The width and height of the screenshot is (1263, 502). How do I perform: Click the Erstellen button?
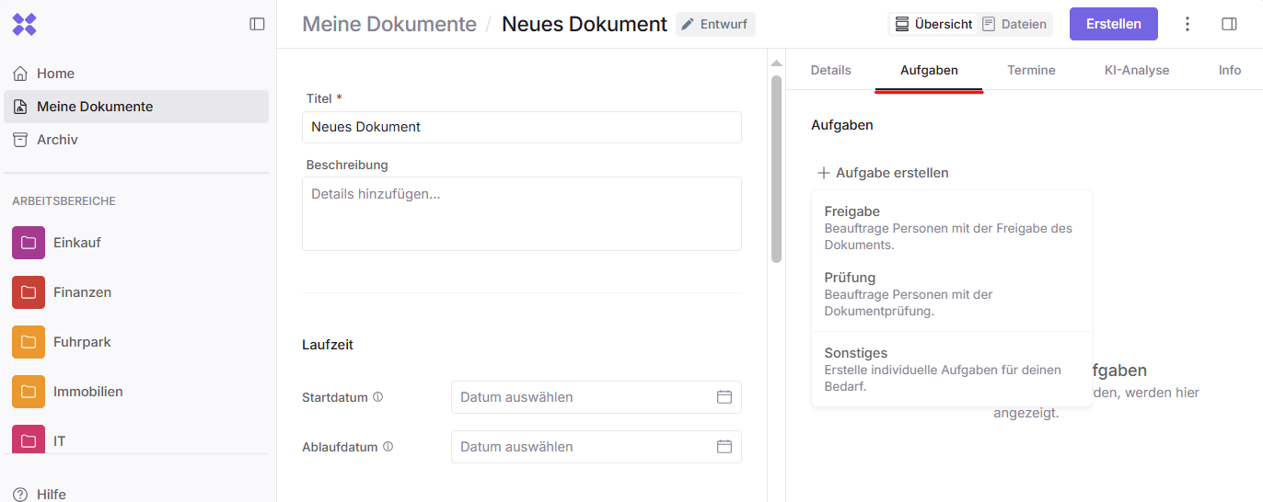[1113, 24]
